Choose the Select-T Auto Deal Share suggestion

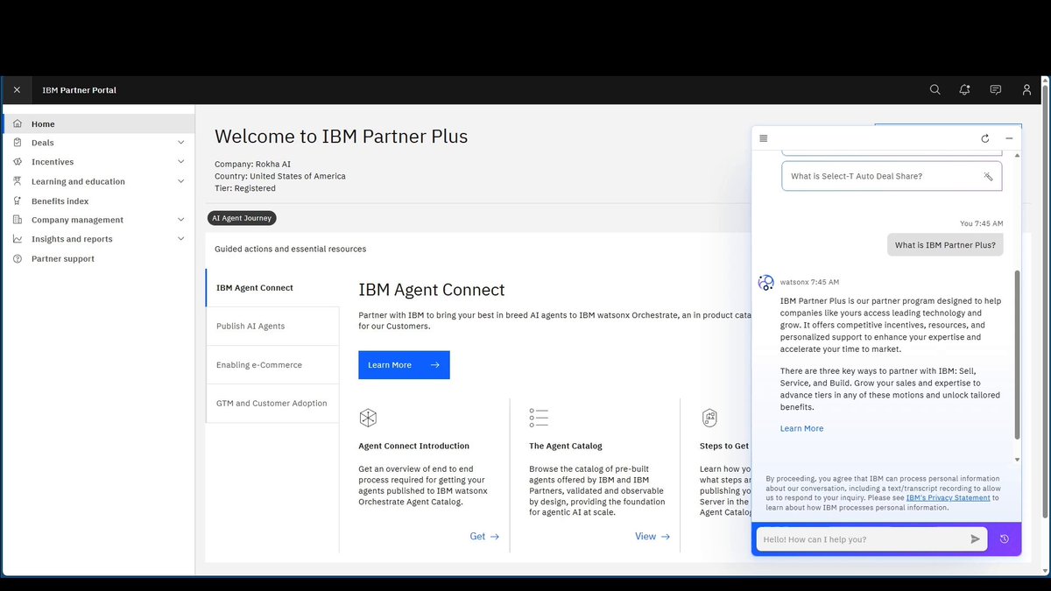pyautogui.click(x=892, y=176)
